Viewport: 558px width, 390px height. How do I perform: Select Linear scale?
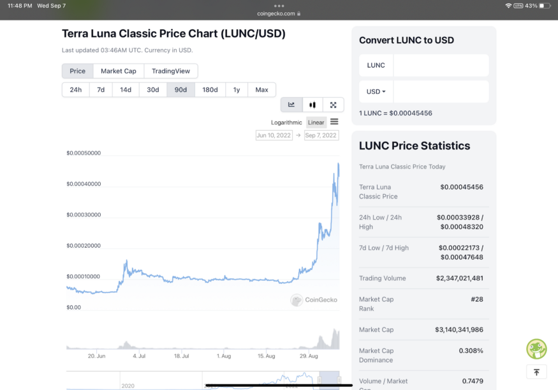pos(316,123)
